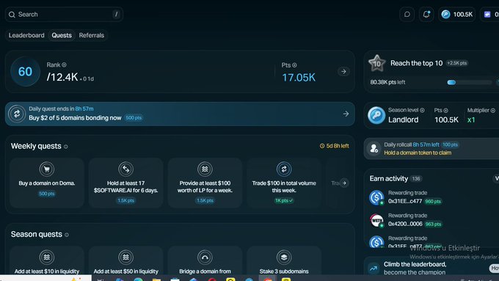Image resolution: width=499 pixels, height=281 pixels.
Task: Click the Stake 3 subdomains layers icon
Action: pos(284,257)
